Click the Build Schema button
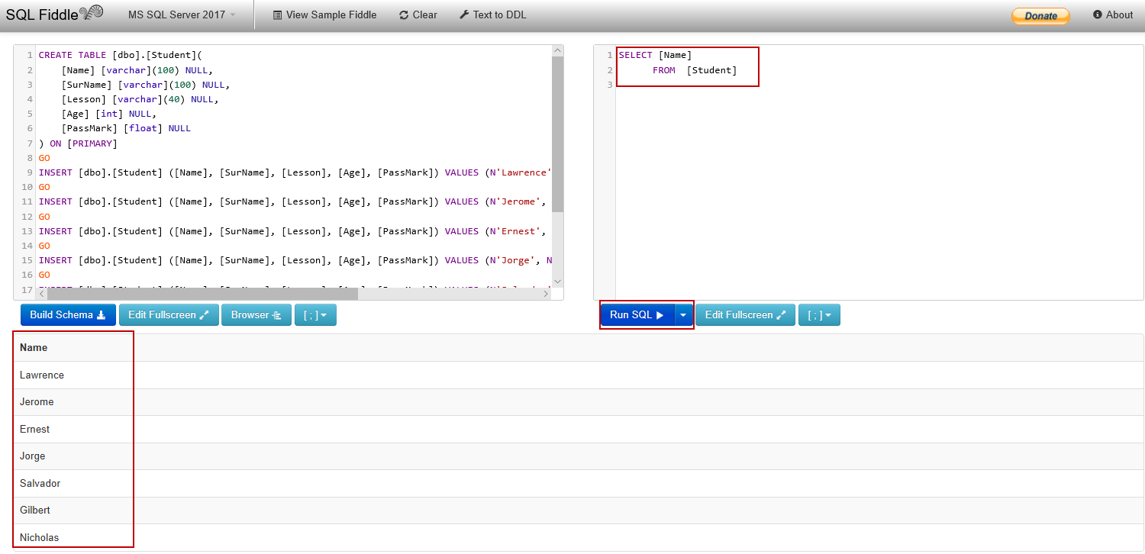Image resolution: width=1145 pixels, height=554 pixels. (x=68, y=314)
